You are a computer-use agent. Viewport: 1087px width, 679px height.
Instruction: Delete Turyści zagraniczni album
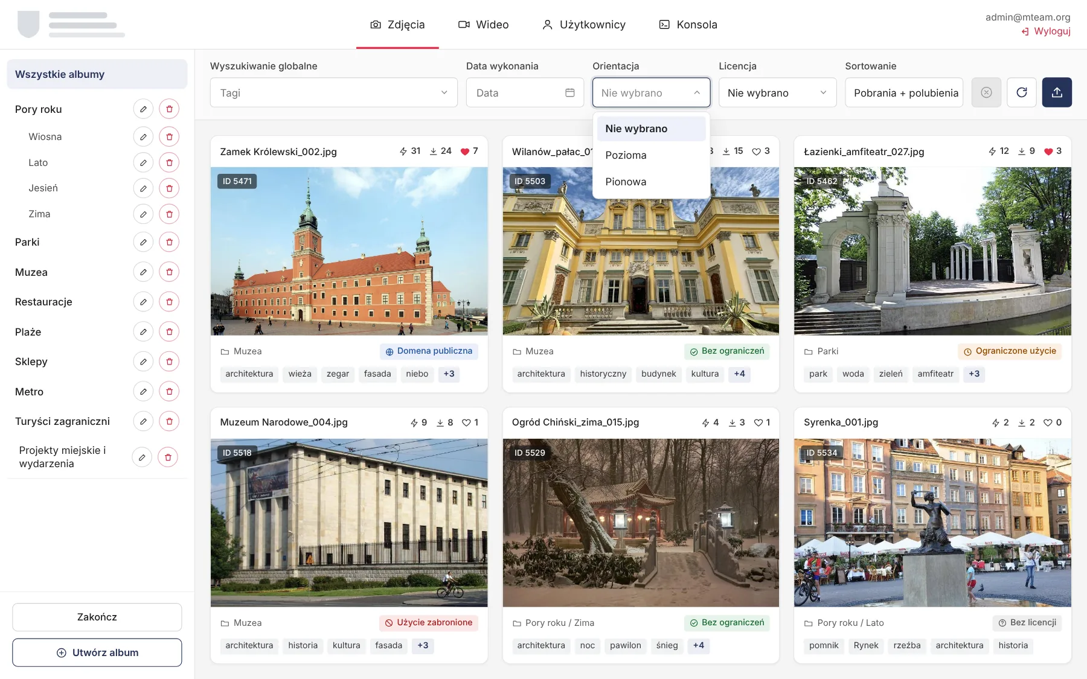[x=169, y=421]
